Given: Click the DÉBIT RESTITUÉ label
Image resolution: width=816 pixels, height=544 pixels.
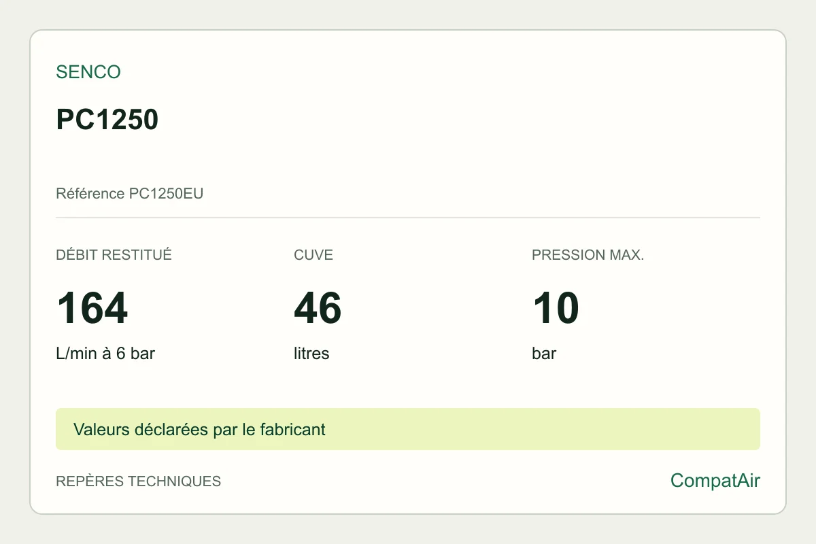Looking at the screenshot, I should (x=114, y=255).
